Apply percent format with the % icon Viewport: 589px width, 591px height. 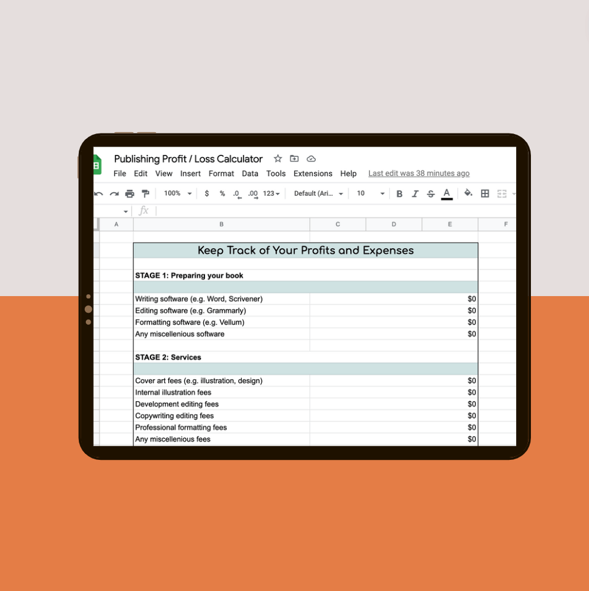[x=222, y=193]
